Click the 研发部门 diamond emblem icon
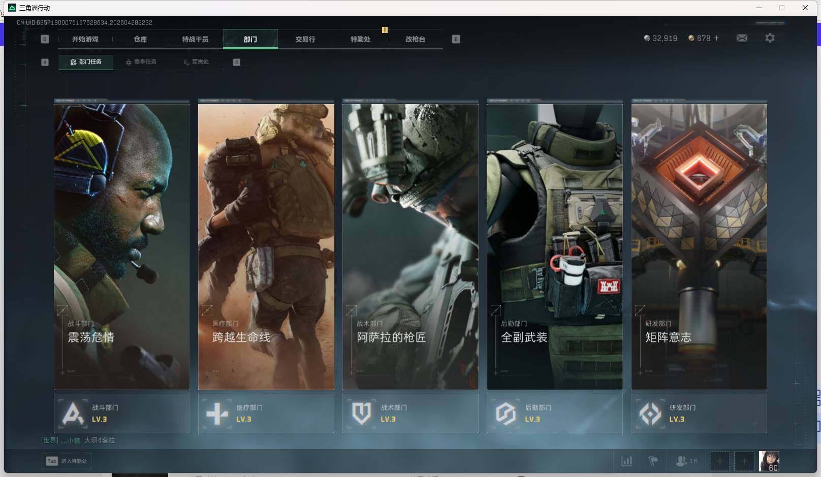 coord(650,414)
